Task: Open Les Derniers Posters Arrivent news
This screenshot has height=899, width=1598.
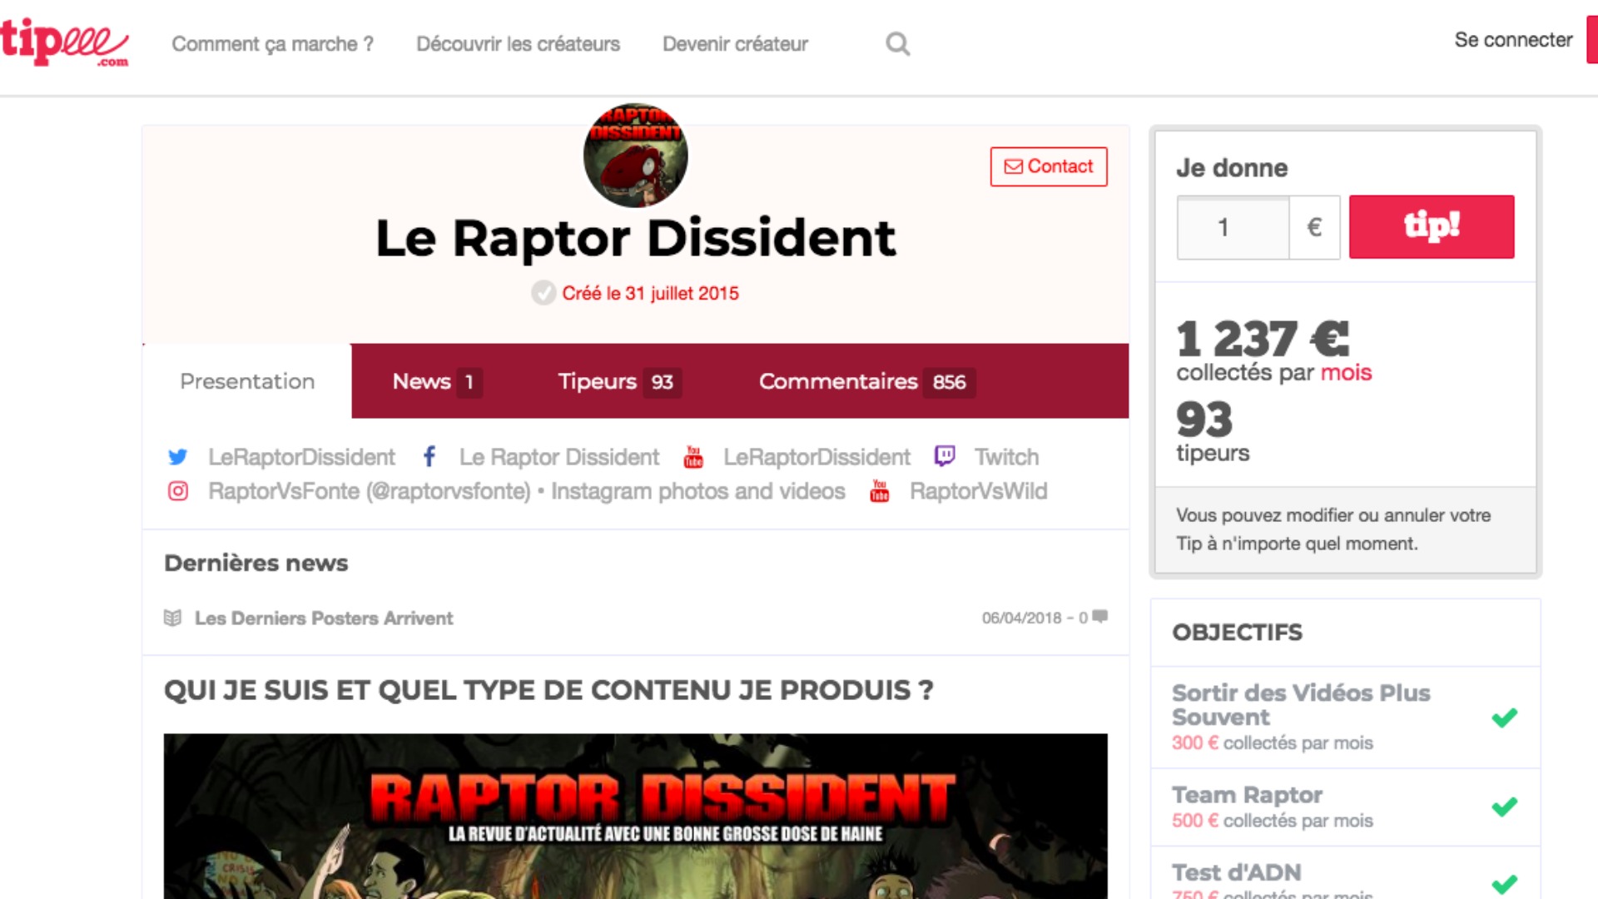Action: pyautogui.click(x=324, y=618)
